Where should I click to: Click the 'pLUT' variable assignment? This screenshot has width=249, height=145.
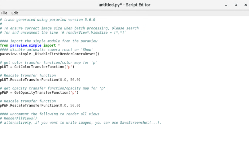[x=4, y=67]
